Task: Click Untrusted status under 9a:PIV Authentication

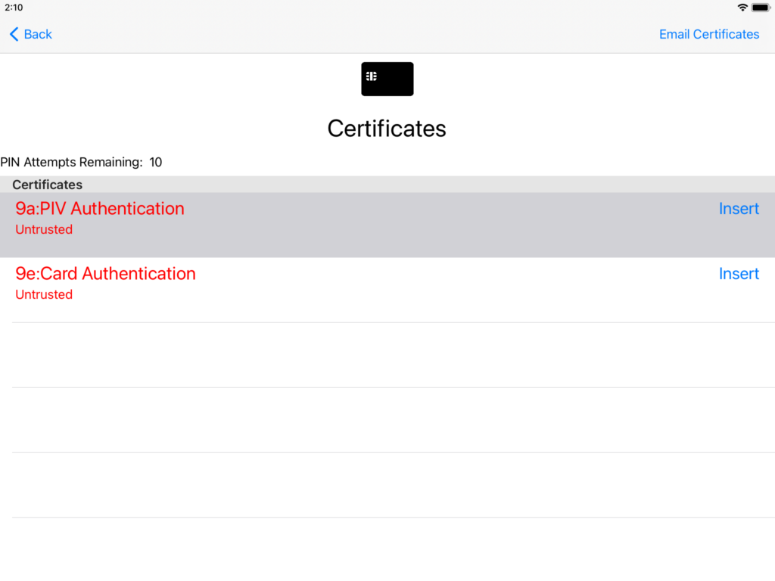Action: click(x=44, y=229)
